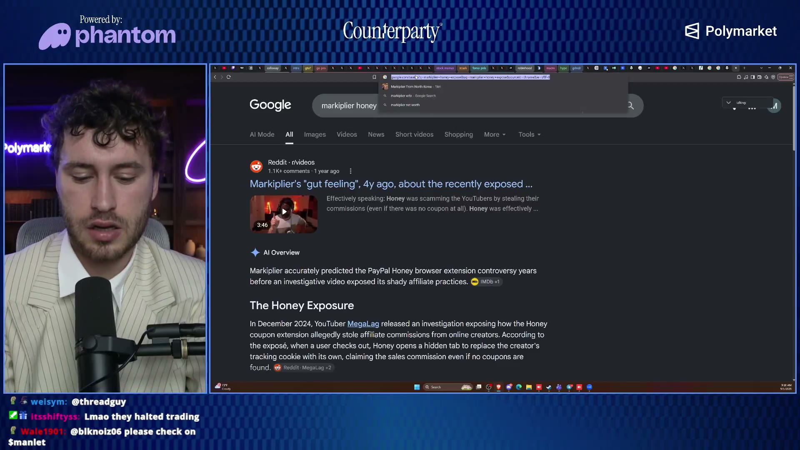Expand the Tools dropdown

(530, 135)
